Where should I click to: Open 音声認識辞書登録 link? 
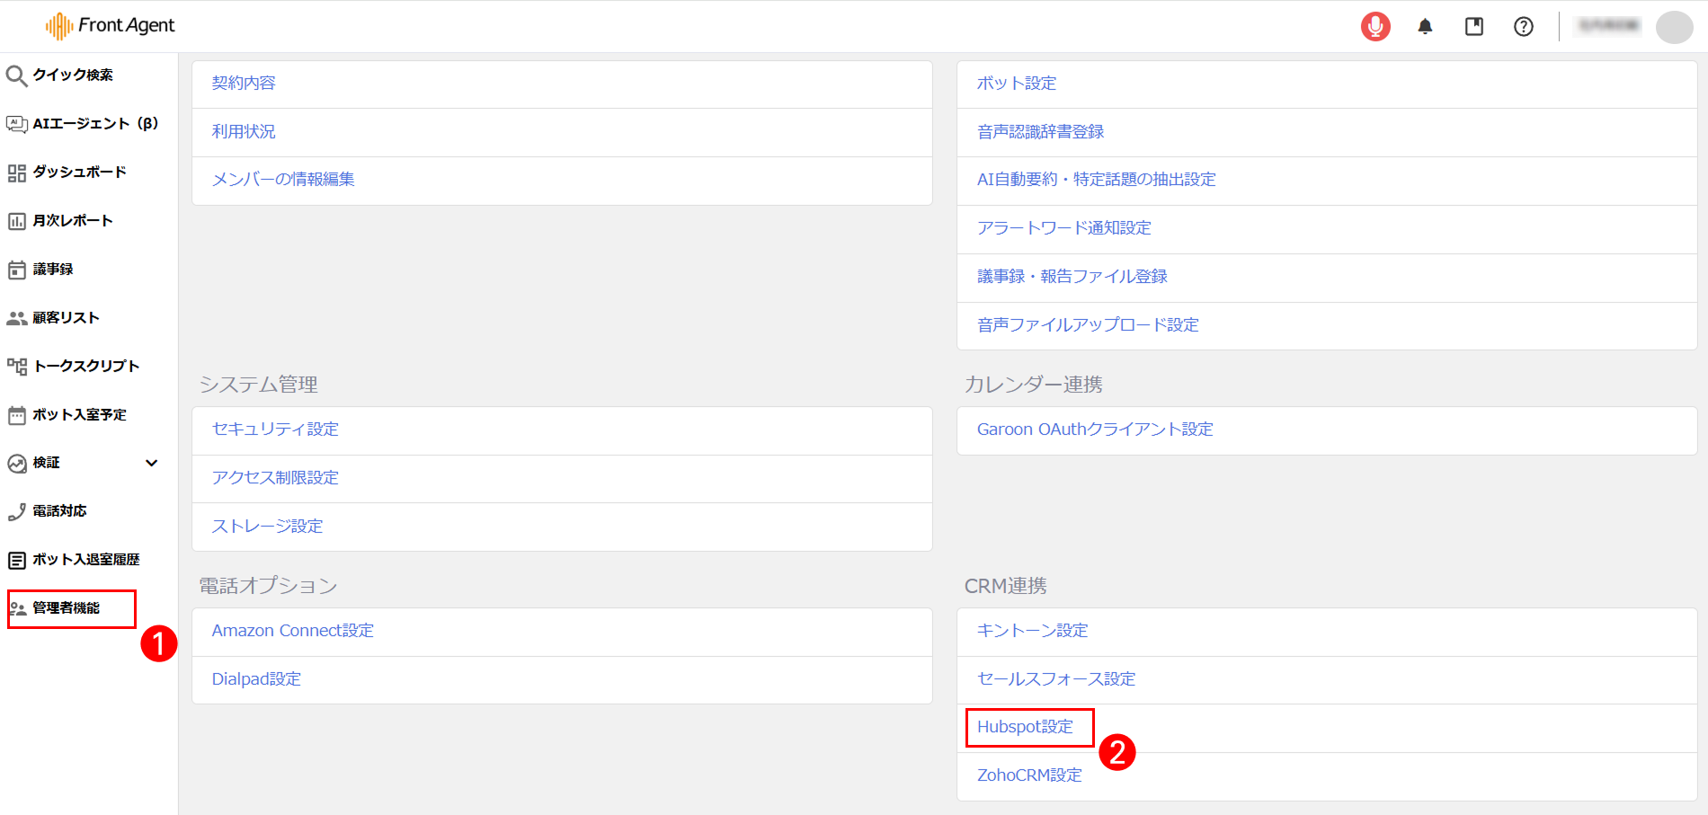coord(1040,132)
